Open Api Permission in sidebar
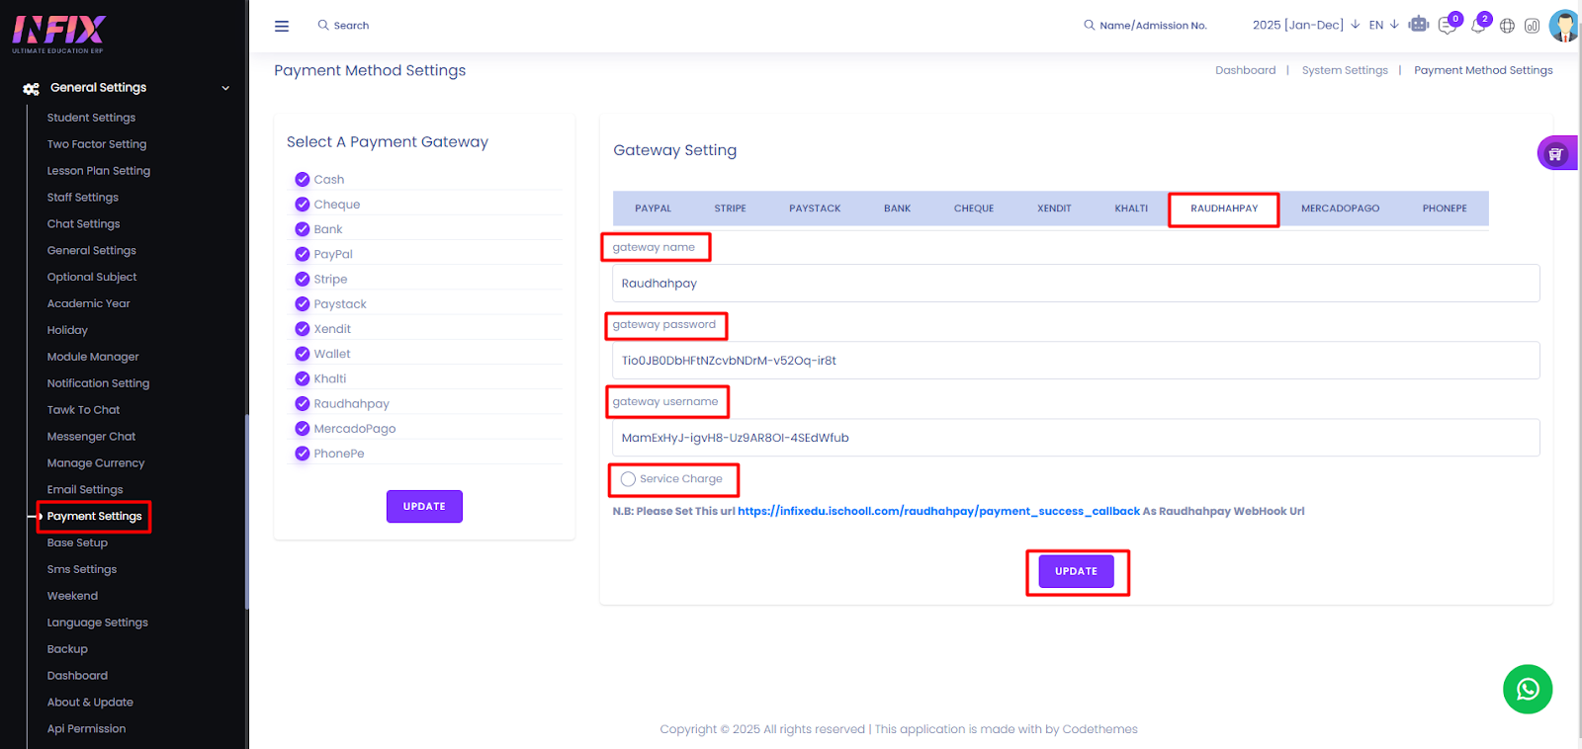The height and width of the screenshot is (749, 1582). coord(86,728)
